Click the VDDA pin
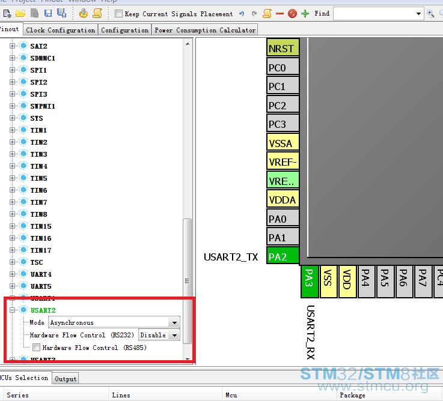Viewport: 443px width, 401px height. tap(283, 199)
